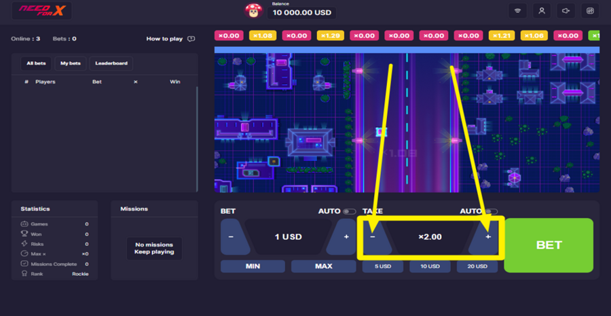Click the Rank medal icon
The image size is (611, 316).
pos(24,274)
